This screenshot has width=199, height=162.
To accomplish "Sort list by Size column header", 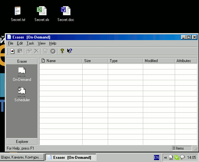I will tap(95, 61).
